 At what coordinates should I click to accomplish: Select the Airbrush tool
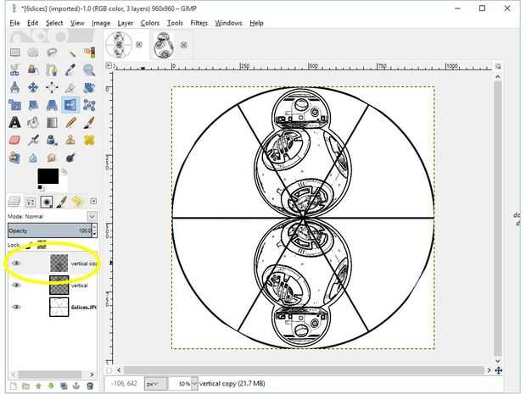pos(33,140)
